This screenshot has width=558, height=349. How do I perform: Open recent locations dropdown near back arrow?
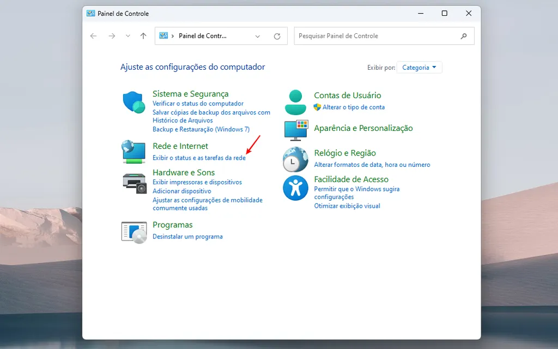[128, 35]
